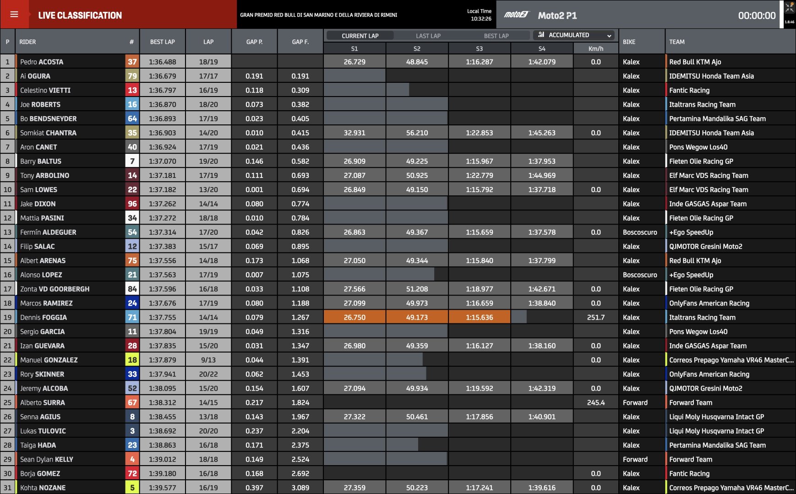Select number 37 badge of Pedro Acosta
The height and width of the screenshot is (494, 796).
pyautogui.click(x=132, y=62)
